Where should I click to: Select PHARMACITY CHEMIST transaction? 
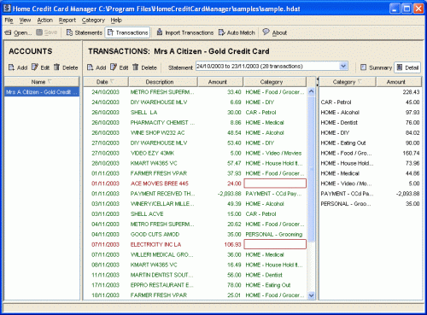(195, 123)
